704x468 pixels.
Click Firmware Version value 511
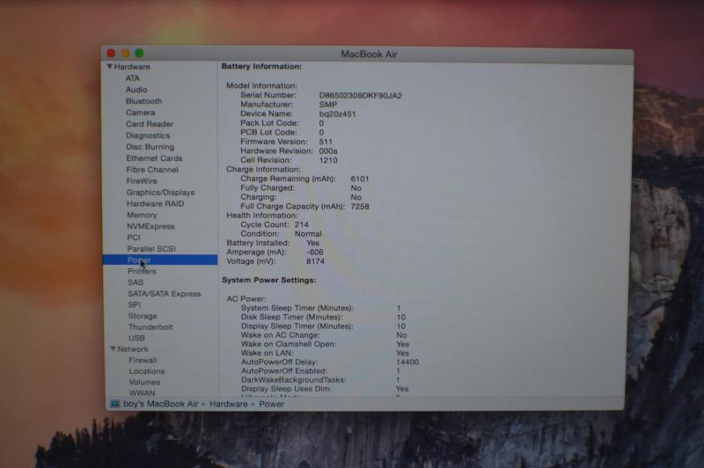pos(326,142)
